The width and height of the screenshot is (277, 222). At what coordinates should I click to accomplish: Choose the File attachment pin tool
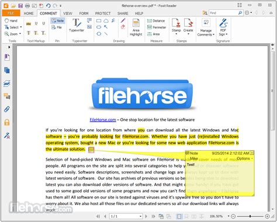coord(57,27)
